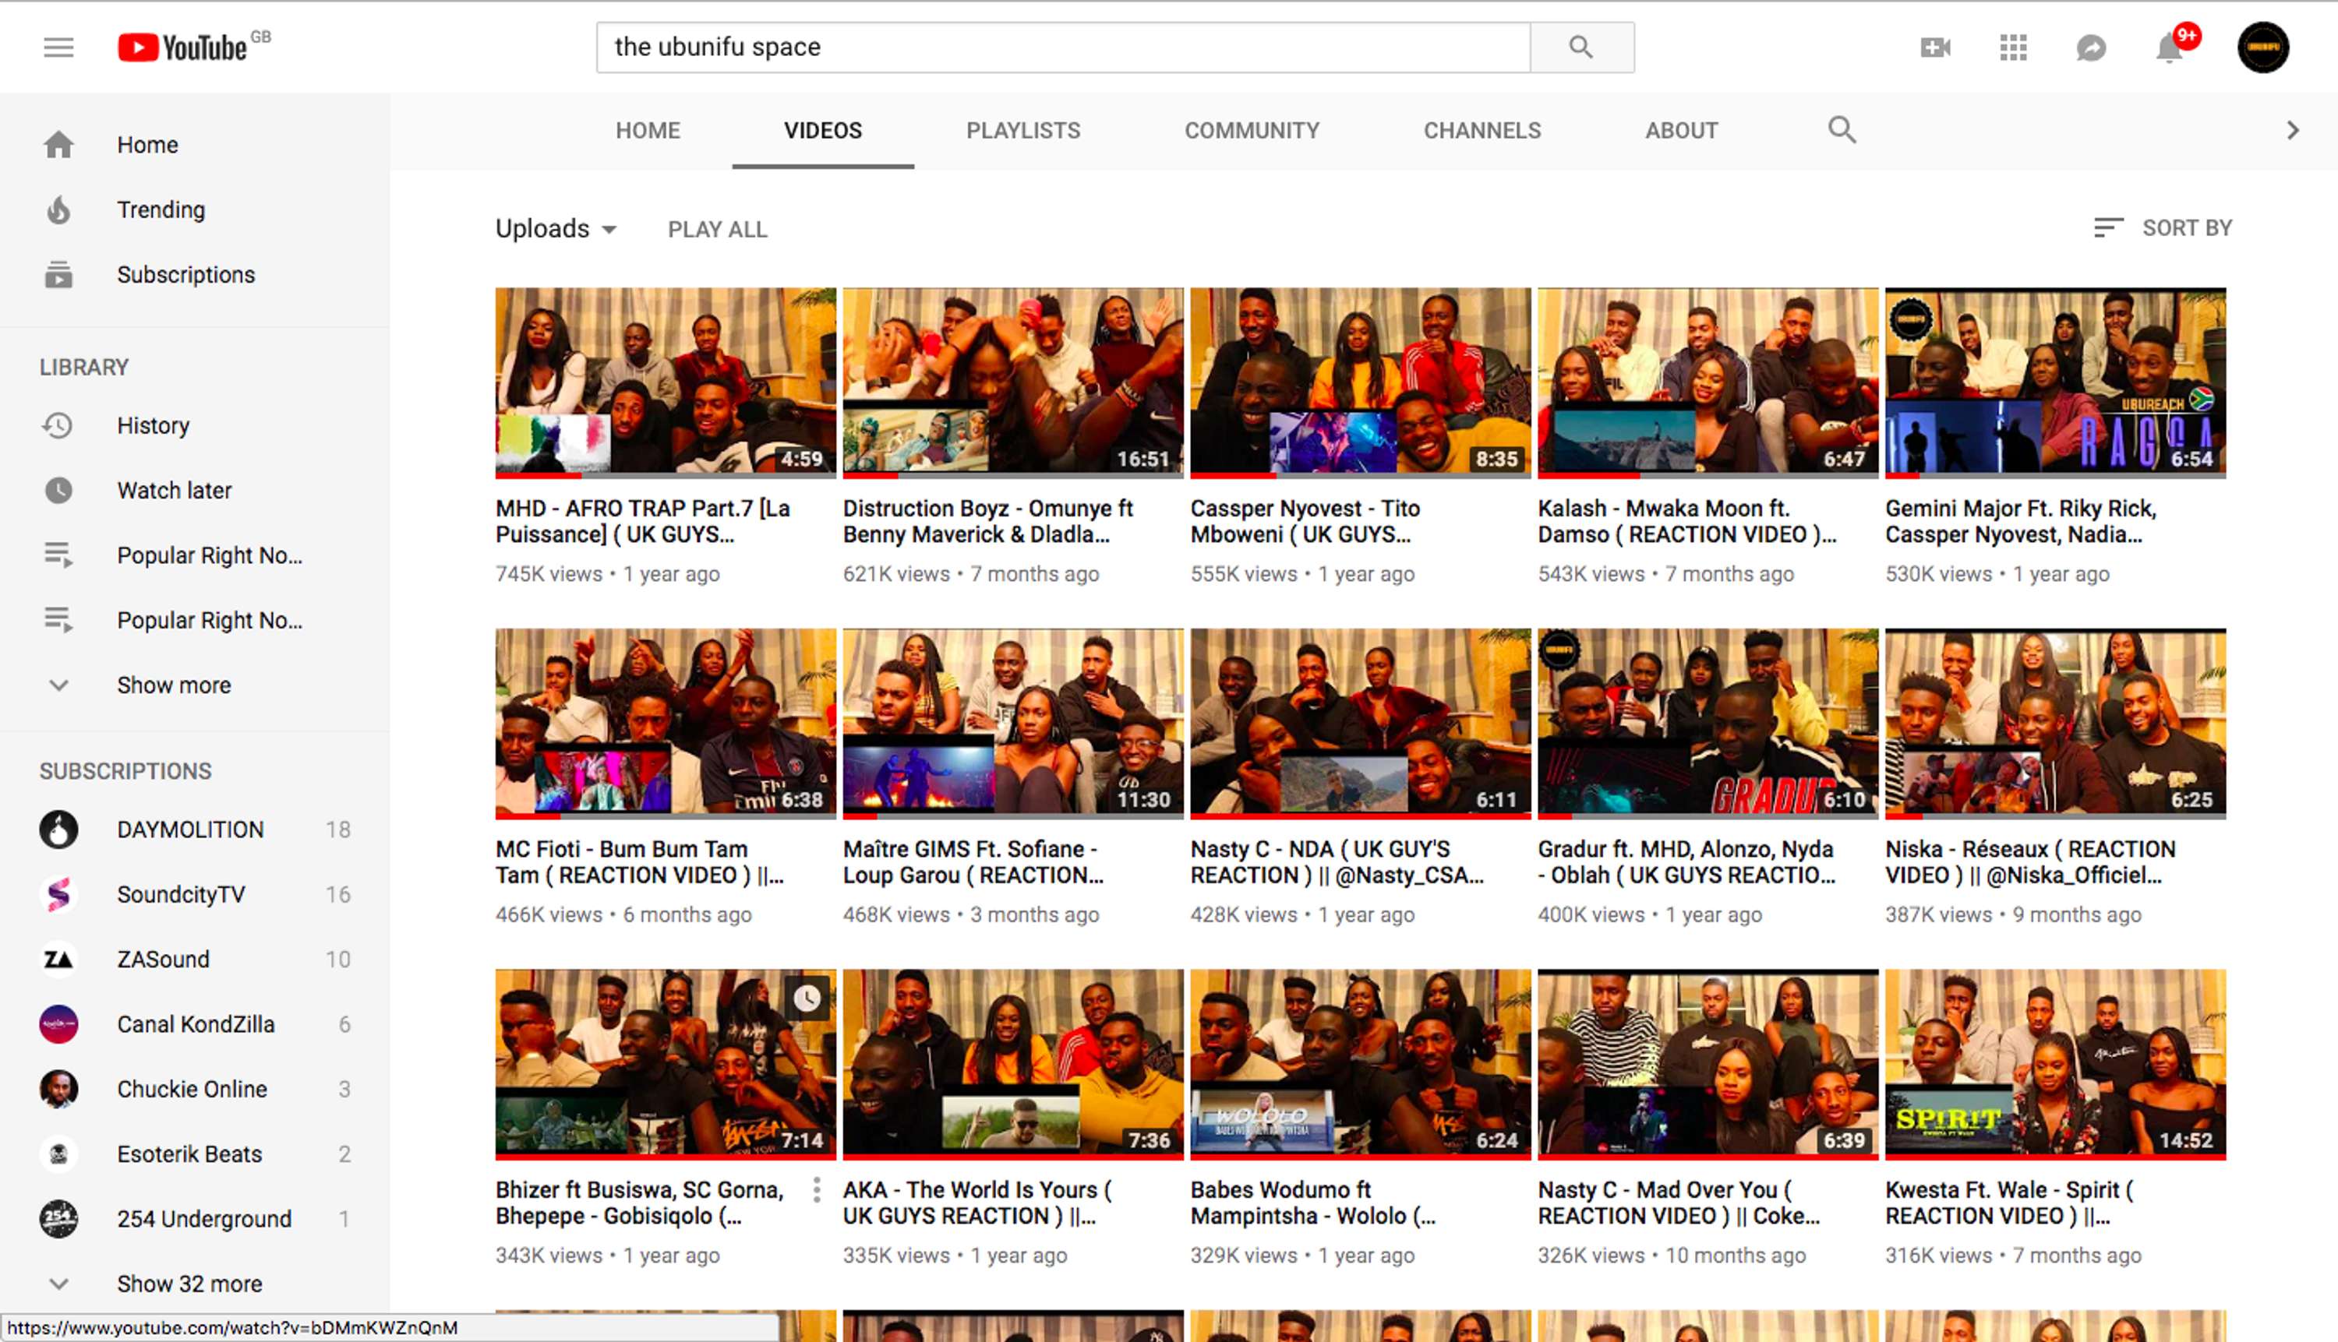Open Niska - Réseaux video thumbnail

coord(2055,724)
